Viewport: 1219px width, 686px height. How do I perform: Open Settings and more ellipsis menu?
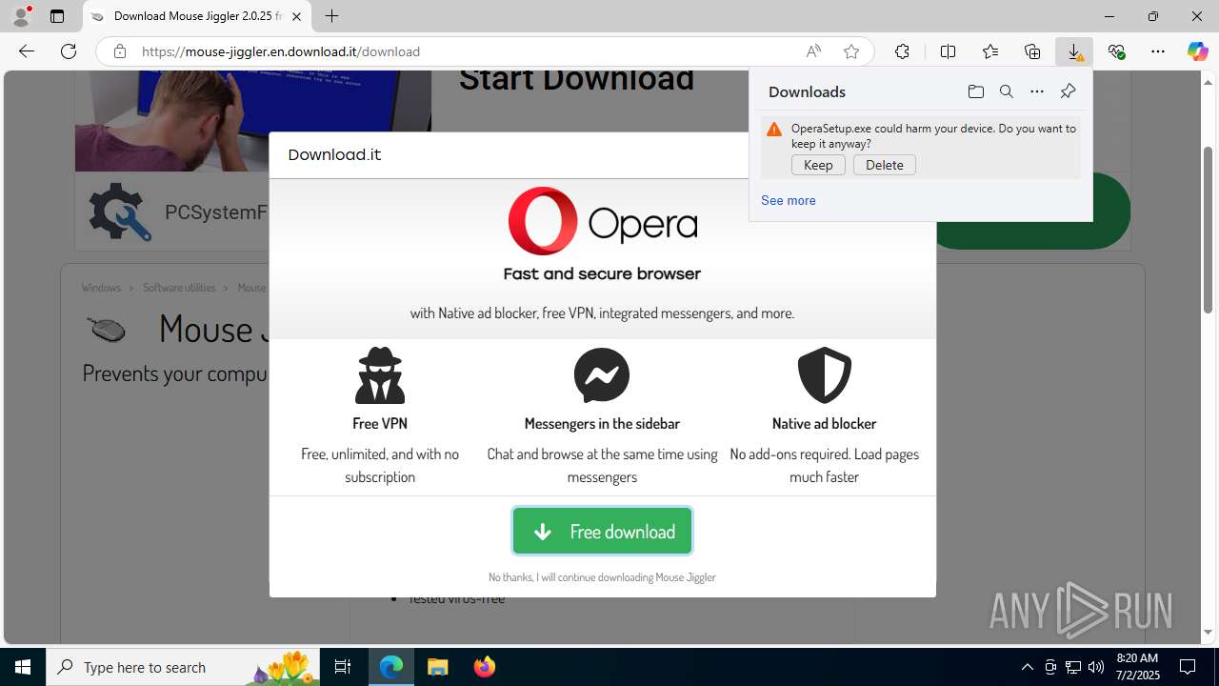(x=1158, y=51)
